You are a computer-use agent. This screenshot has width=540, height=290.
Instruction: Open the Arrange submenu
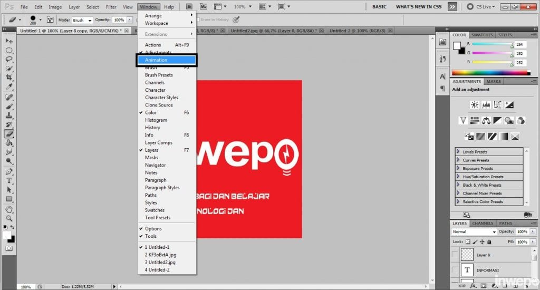tap(167, 16)
